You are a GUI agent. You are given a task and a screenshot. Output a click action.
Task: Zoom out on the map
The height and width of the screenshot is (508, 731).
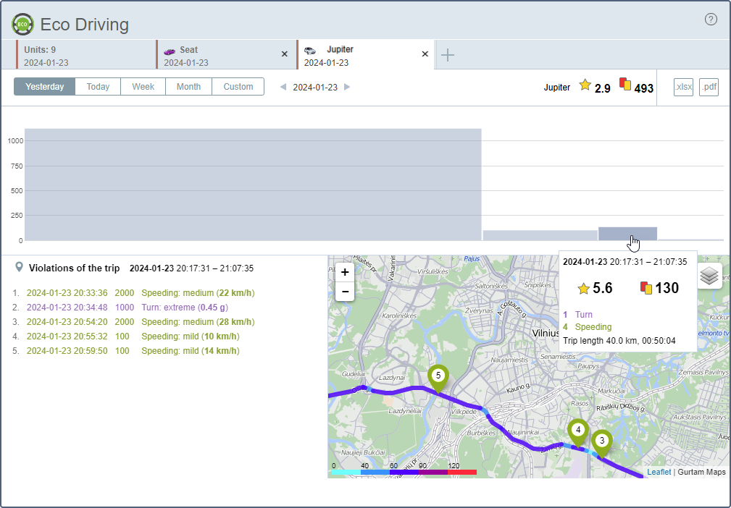(x=345, y=292)
